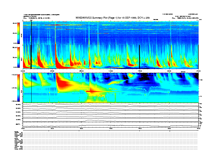This screenshot has width=214, height=165.
Task: Click the 20:00 time label under RAD1 spectrogram
Action: pos(169,71)
